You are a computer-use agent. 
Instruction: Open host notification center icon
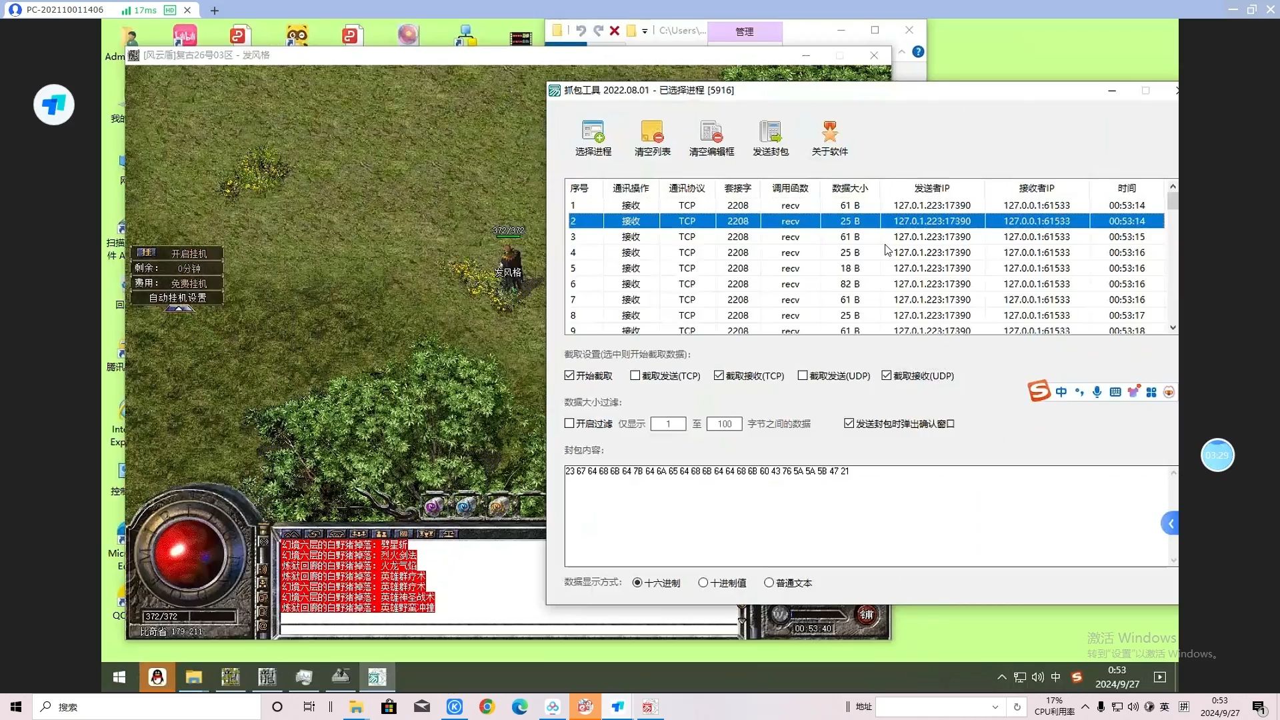pos(1259,707)
